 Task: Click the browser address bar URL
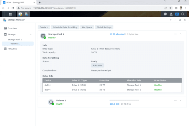(x=55, y=8)
